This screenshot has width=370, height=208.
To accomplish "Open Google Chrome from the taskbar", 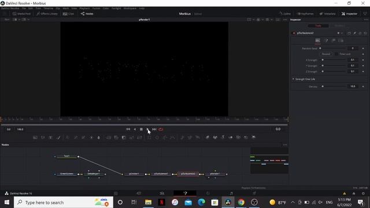I will point(241,202).
